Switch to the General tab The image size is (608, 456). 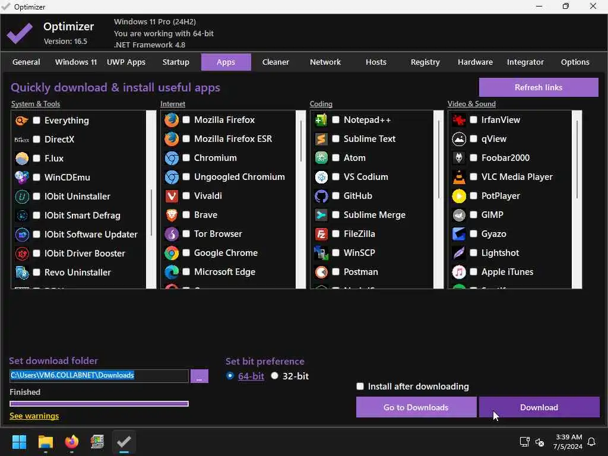[26, 62]
